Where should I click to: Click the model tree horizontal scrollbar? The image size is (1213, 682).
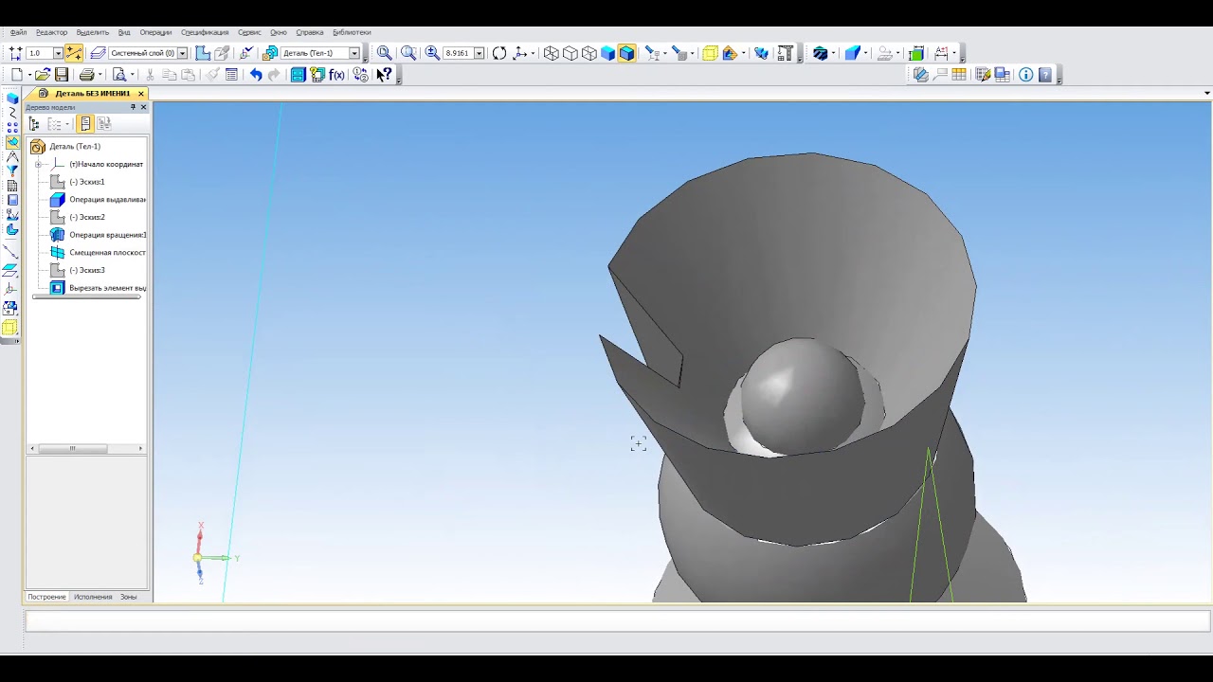click(x=86, y=449)
